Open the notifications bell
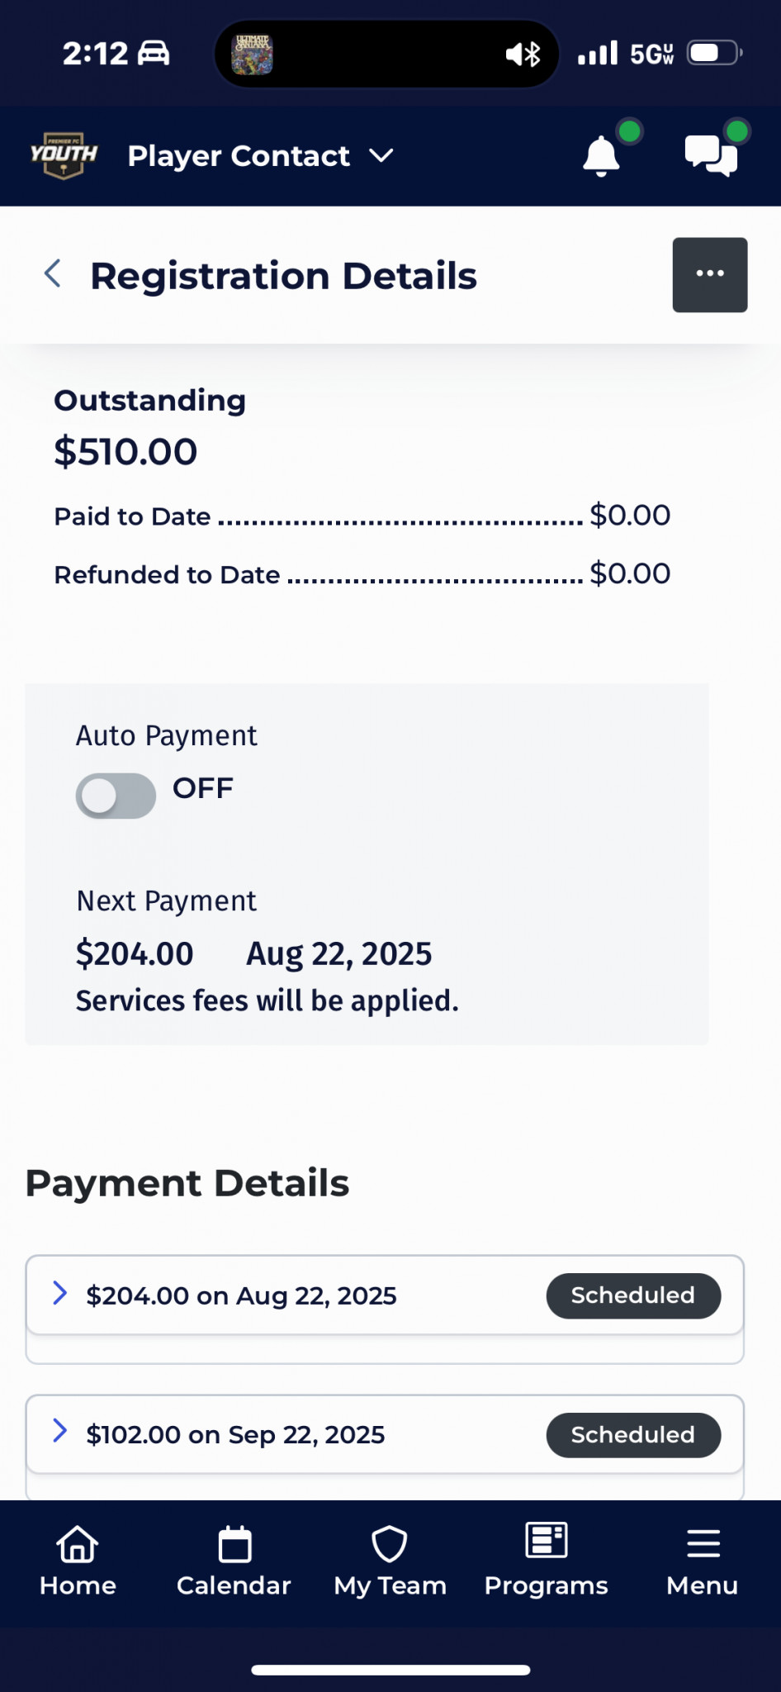 pyautogui.click(x=601, y=155)
